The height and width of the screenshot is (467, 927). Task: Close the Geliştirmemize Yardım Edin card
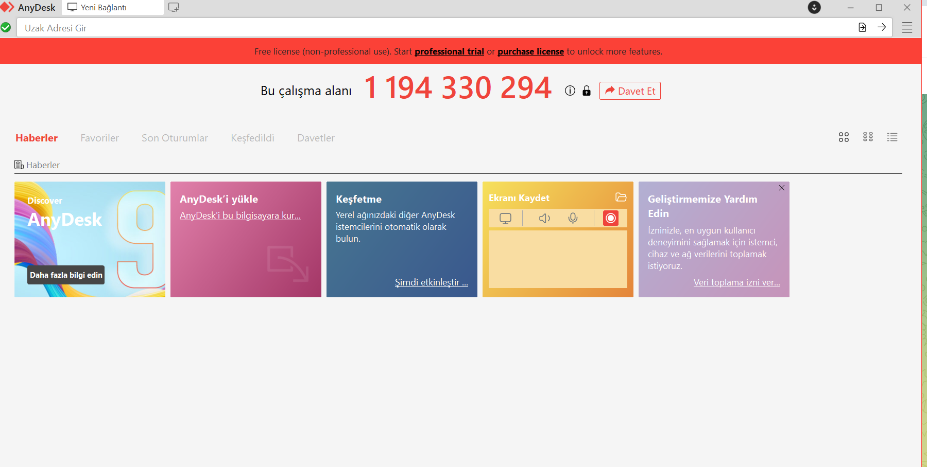(782, 188)
